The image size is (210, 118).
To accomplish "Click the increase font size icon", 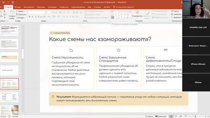I will coord(53,12).
